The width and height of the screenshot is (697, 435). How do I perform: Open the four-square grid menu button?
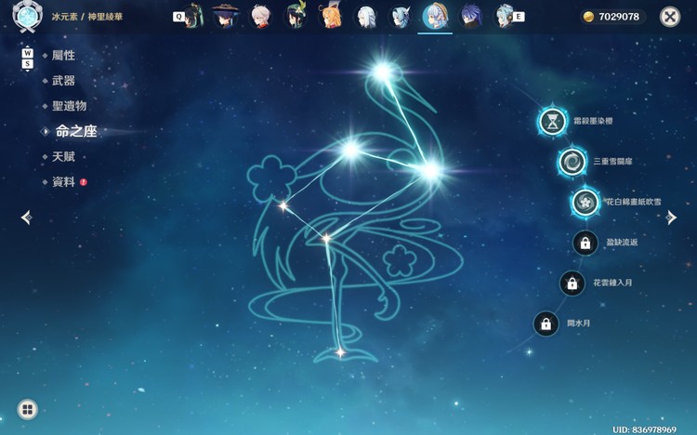(x=28, y=410)
